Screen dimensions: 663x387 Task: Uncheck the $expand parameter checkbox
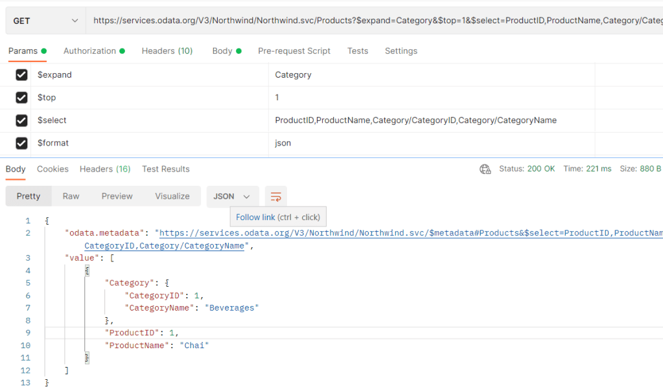coord(21,75)
